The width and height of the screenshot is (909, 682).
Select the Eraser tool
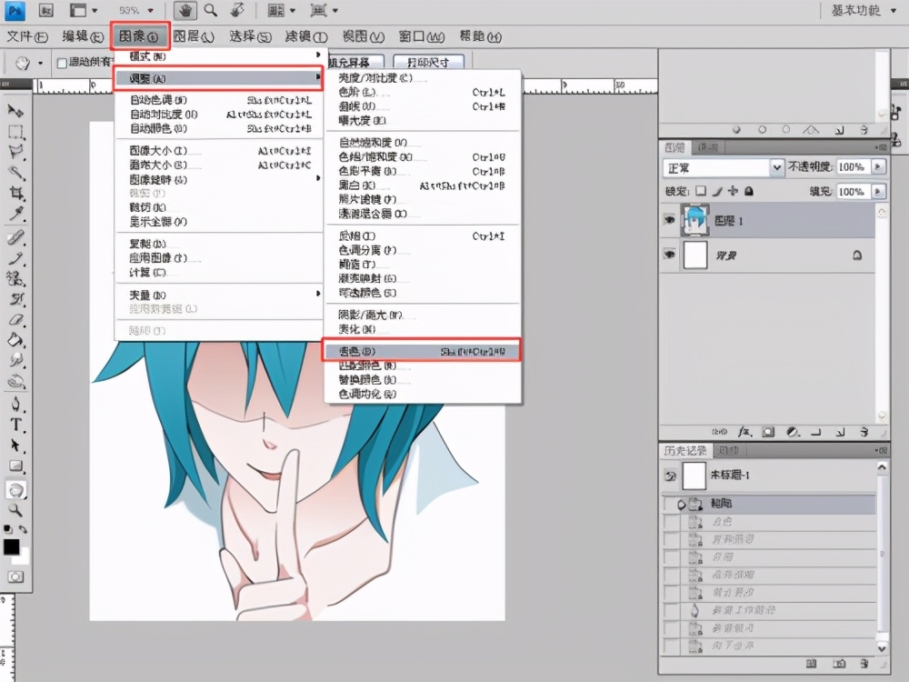15,320
